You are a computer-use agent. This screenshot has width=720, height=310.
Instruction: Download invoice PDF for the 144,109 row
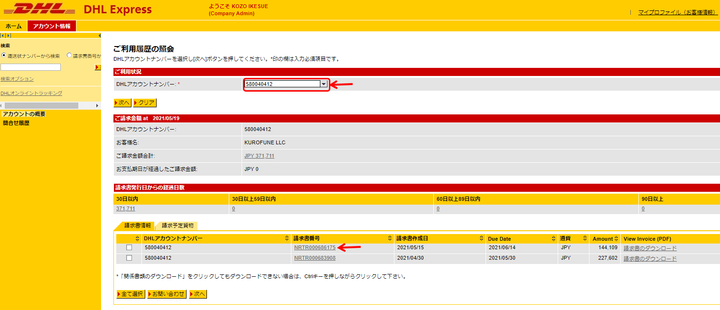650,248
